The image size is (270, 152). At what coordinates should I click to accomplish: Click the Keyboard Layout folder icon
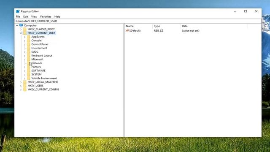click(29, 56)
